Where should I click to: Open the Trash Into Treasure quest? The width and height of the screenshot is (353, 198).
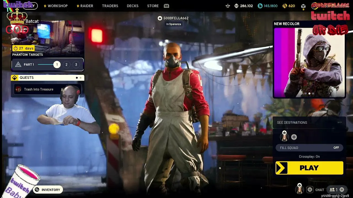pyautogui.click(x=47, y=89)
